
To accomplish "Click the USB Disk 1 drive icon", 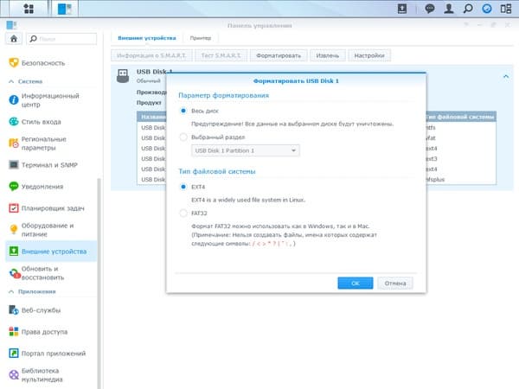I will pyautogui.click(x=123, y=76).
